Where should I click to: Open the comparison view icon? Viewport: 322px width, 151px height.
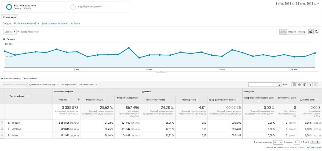pos(310,85)
